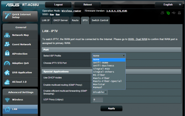185x116 pixels.
Task: Switch to the DHCP Server tab
Action: click(x=61, y=20)
